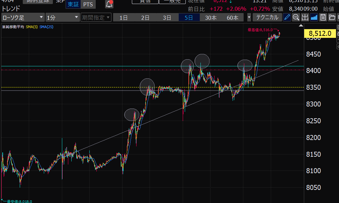Save chart with floppy disk icon

[x=323, y=17]
